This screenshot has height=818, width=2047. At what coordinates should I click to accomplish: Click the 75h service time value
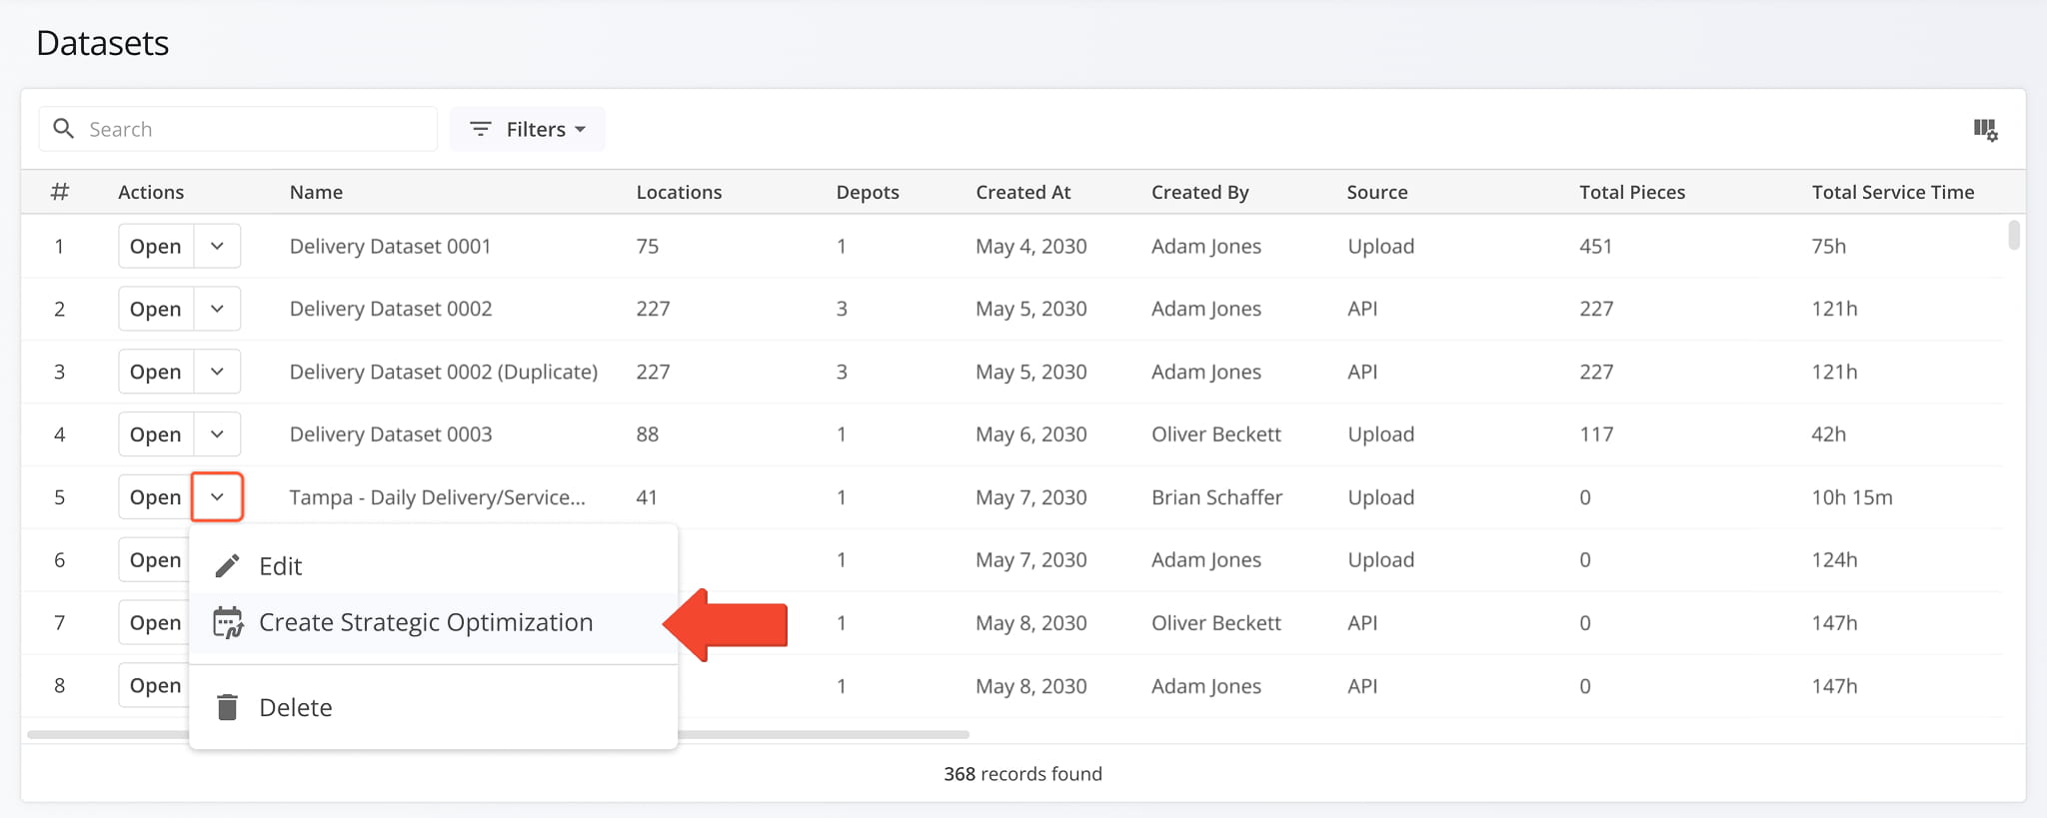(1828, 246)
